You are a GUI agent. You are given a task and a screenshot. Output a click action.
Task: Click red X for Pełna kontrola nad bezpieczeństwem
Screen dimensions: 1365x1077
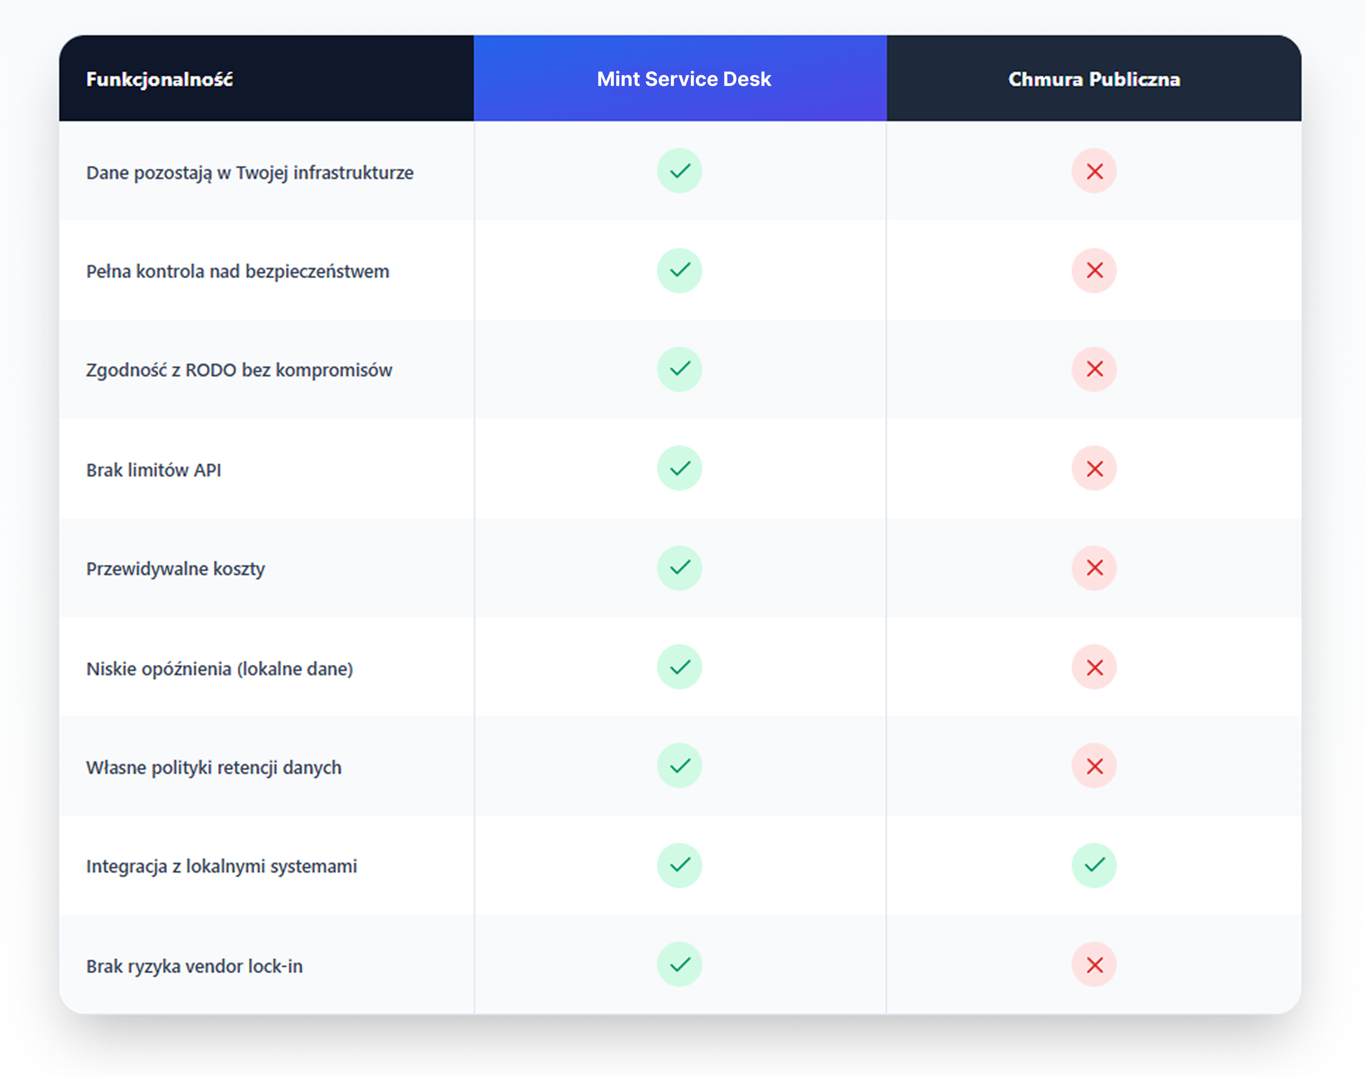point(1094,271)
